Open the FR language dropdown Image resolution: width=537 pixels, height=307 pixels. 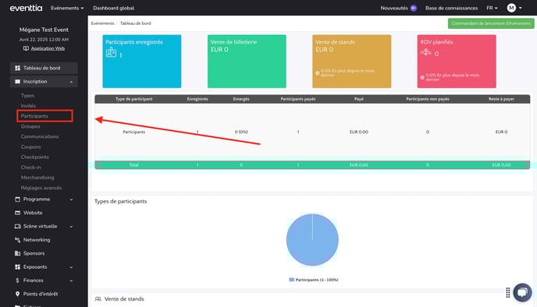click(493, 8)
